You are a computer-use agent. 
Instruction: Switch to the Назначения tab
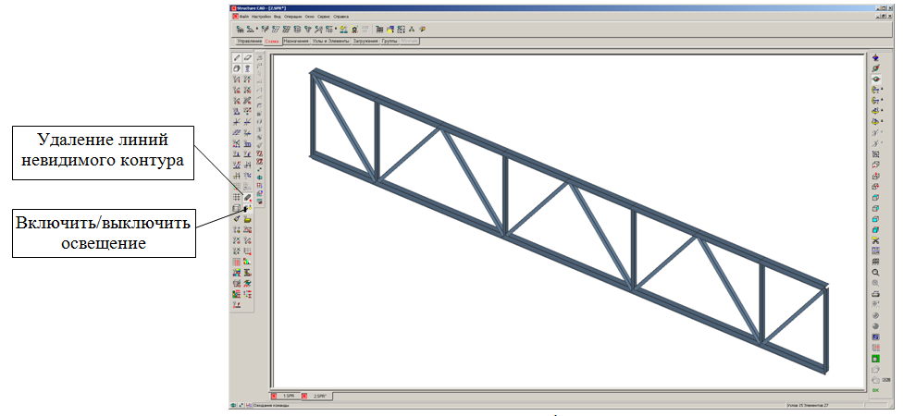coord(296,42)
